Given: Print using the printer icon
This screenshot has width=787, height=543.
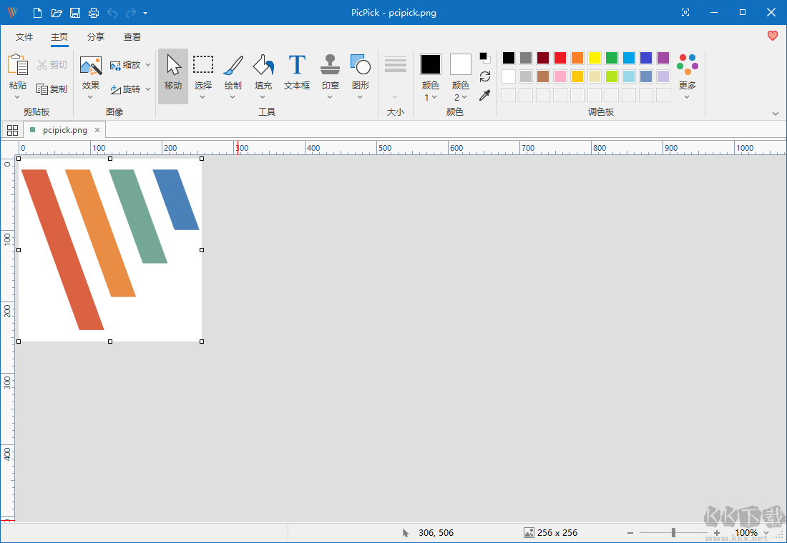Looking at the screenshot, I should (94, 13).
